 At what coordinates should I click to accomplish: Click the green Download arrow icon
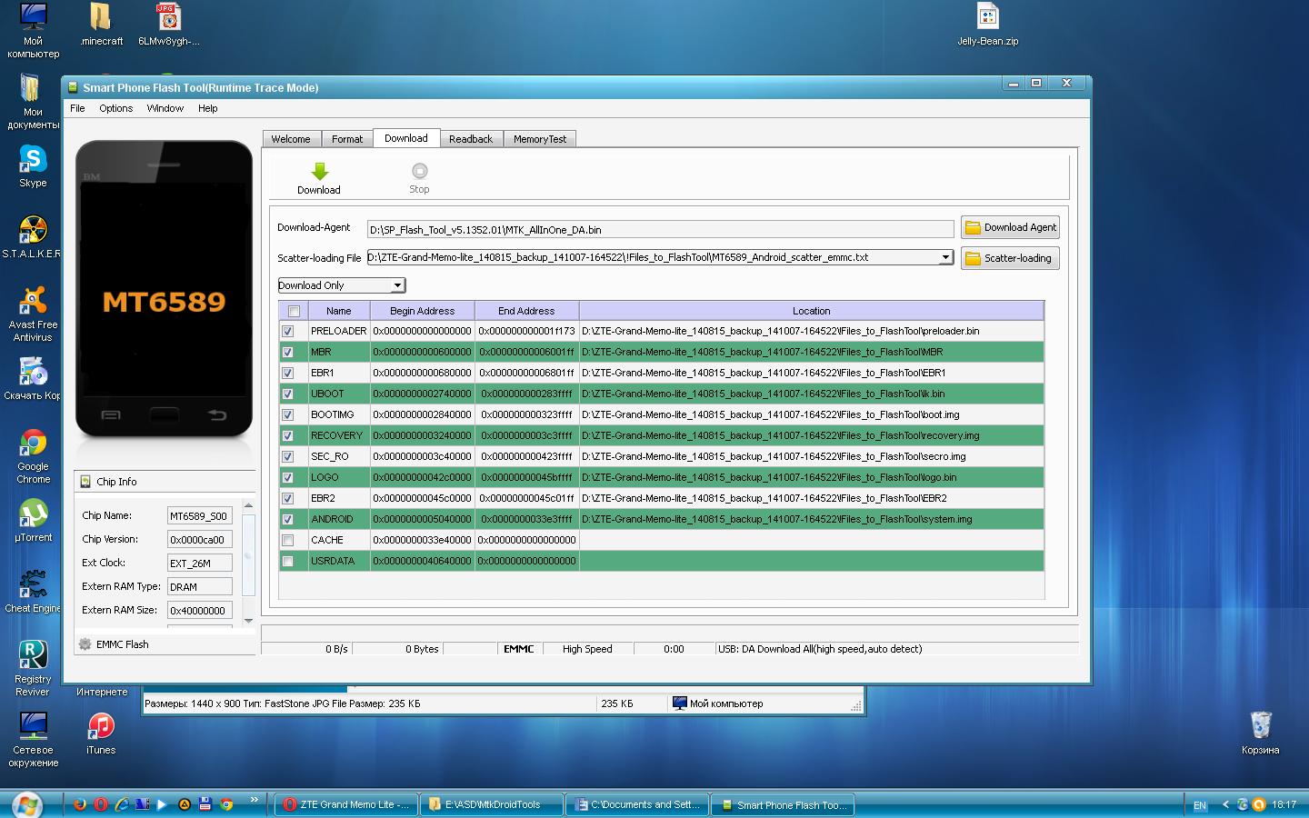319,172
